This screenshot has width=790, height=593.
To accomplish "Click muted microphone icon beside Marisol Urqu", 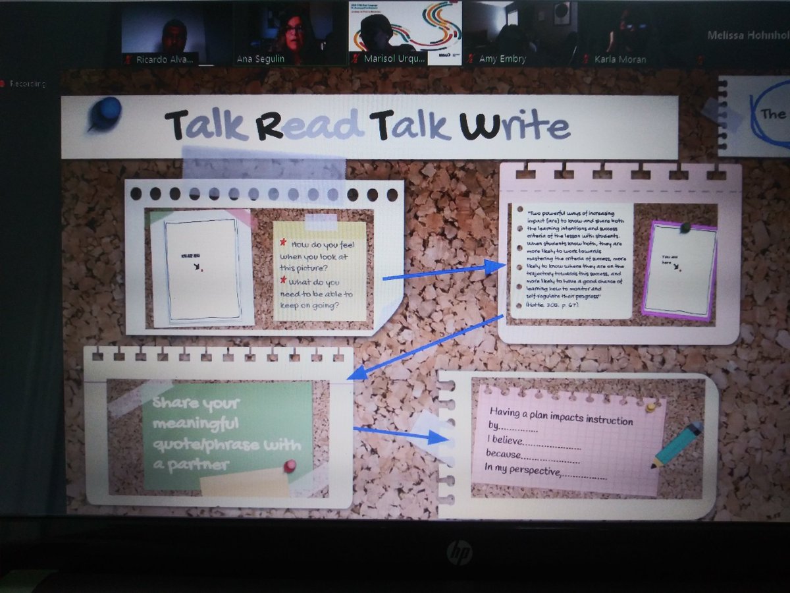I will (x=354, y=59).
